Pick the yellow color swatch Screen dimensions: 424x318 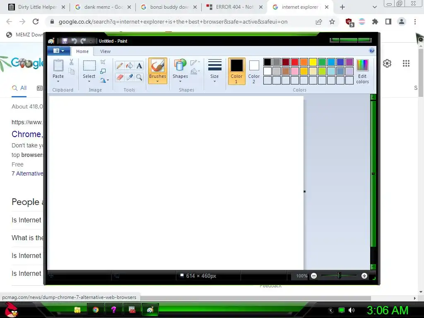coord(313,62)
